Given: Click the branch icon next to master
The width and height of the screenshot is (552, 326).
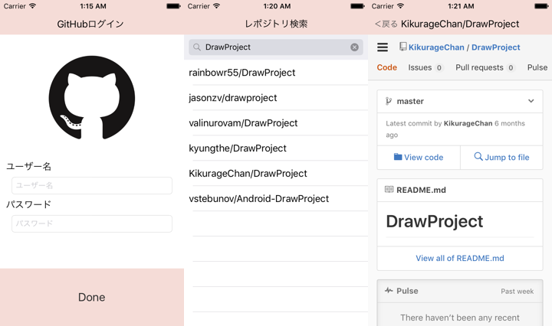Looking at the screenshot, I should (x=388, y=101).
